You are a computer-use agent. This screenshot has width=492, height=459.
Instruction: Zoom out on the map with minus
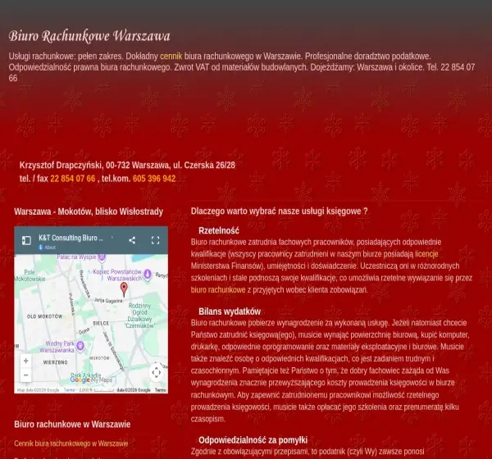[x=26, y=375]
